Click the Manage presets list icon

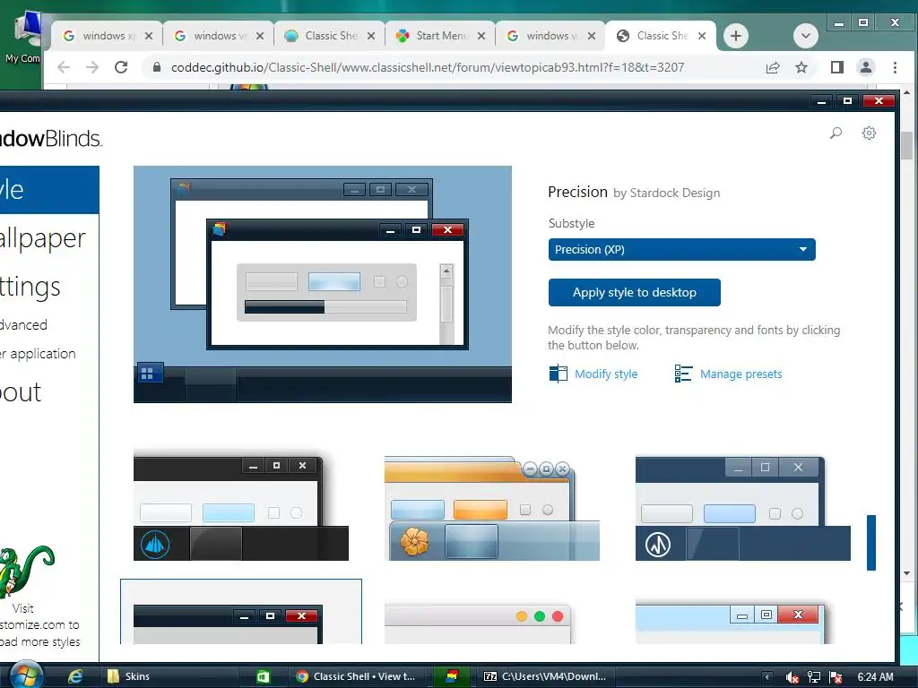tap(683, 374)
